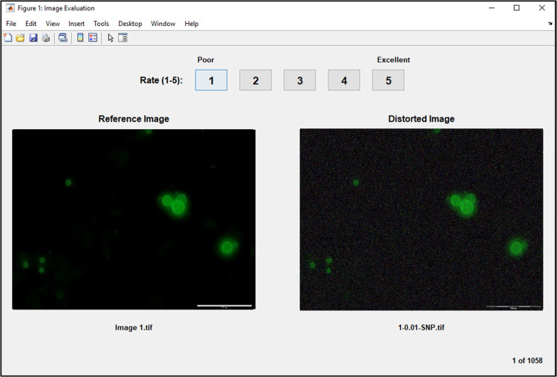Insert a legend via toolbar icon

click(x=93, y=38)
